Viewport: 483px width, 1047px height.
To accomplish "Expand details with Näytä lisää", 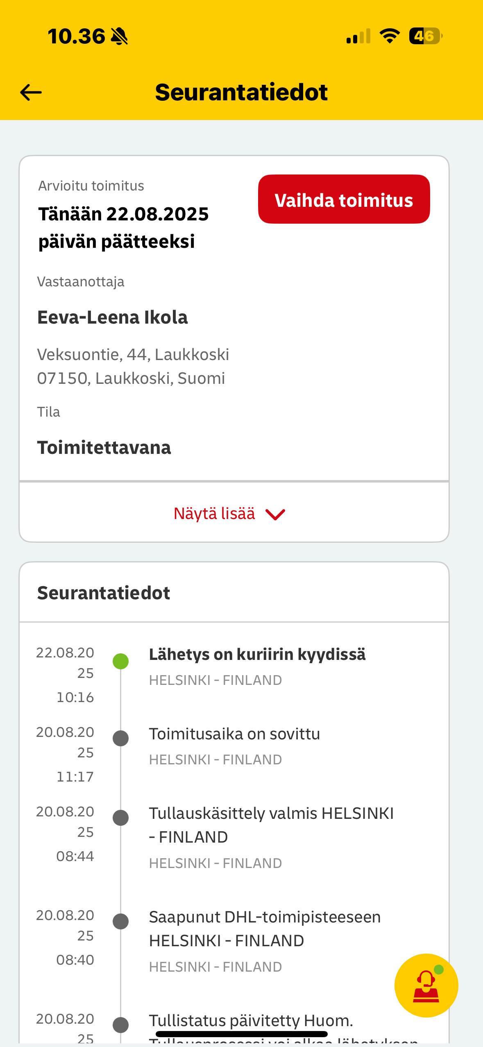I will (214, 514).
